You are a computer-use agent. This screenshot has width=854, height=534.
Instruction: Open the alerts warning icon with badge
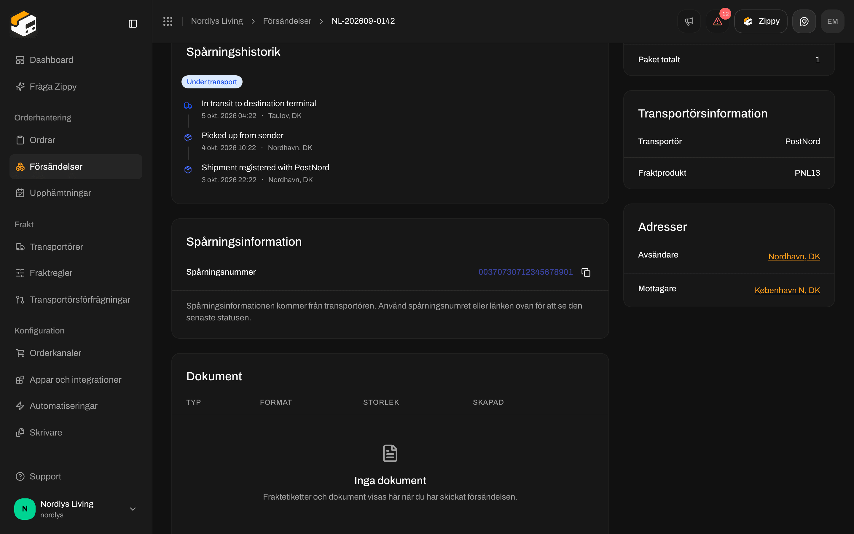coord(717,21)
